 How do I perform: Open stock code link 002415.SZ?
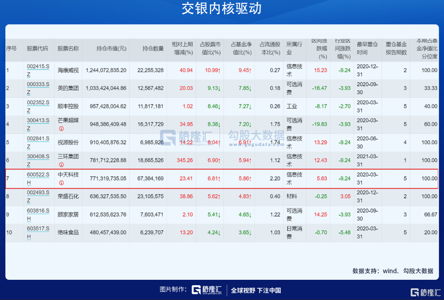(x=38, y=71)
